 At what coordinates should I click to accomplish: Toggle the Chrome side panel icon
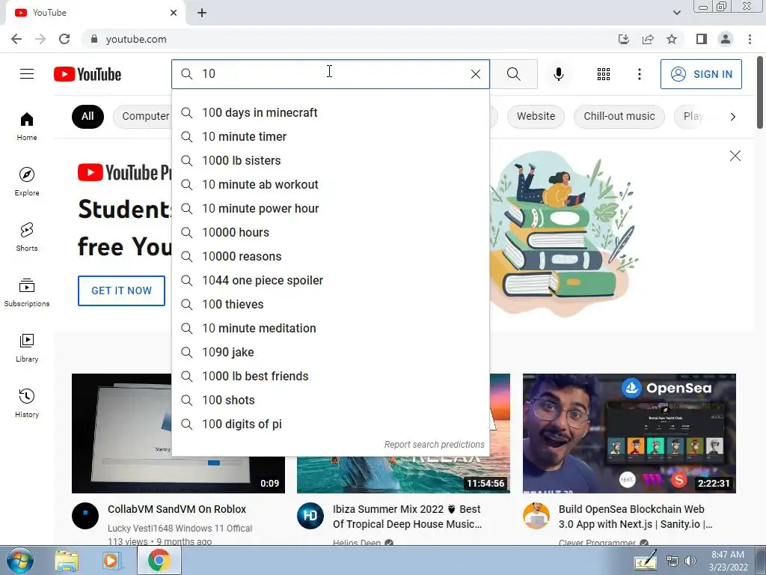coord(702,39)
